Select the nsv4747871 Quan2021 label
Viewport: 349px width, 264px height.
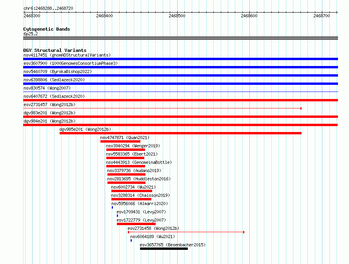(125, 137)
